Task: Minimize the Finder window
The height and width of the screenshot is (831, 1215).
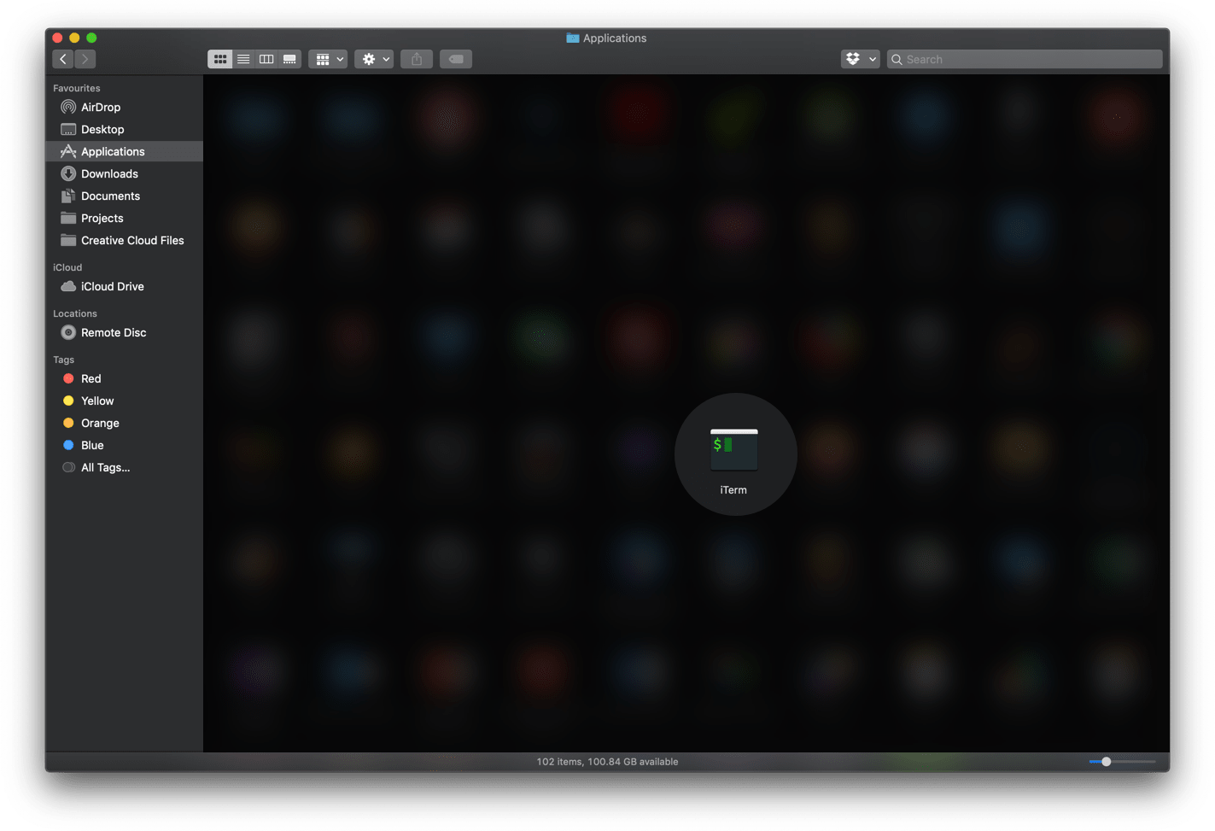Action: (74, 38)
